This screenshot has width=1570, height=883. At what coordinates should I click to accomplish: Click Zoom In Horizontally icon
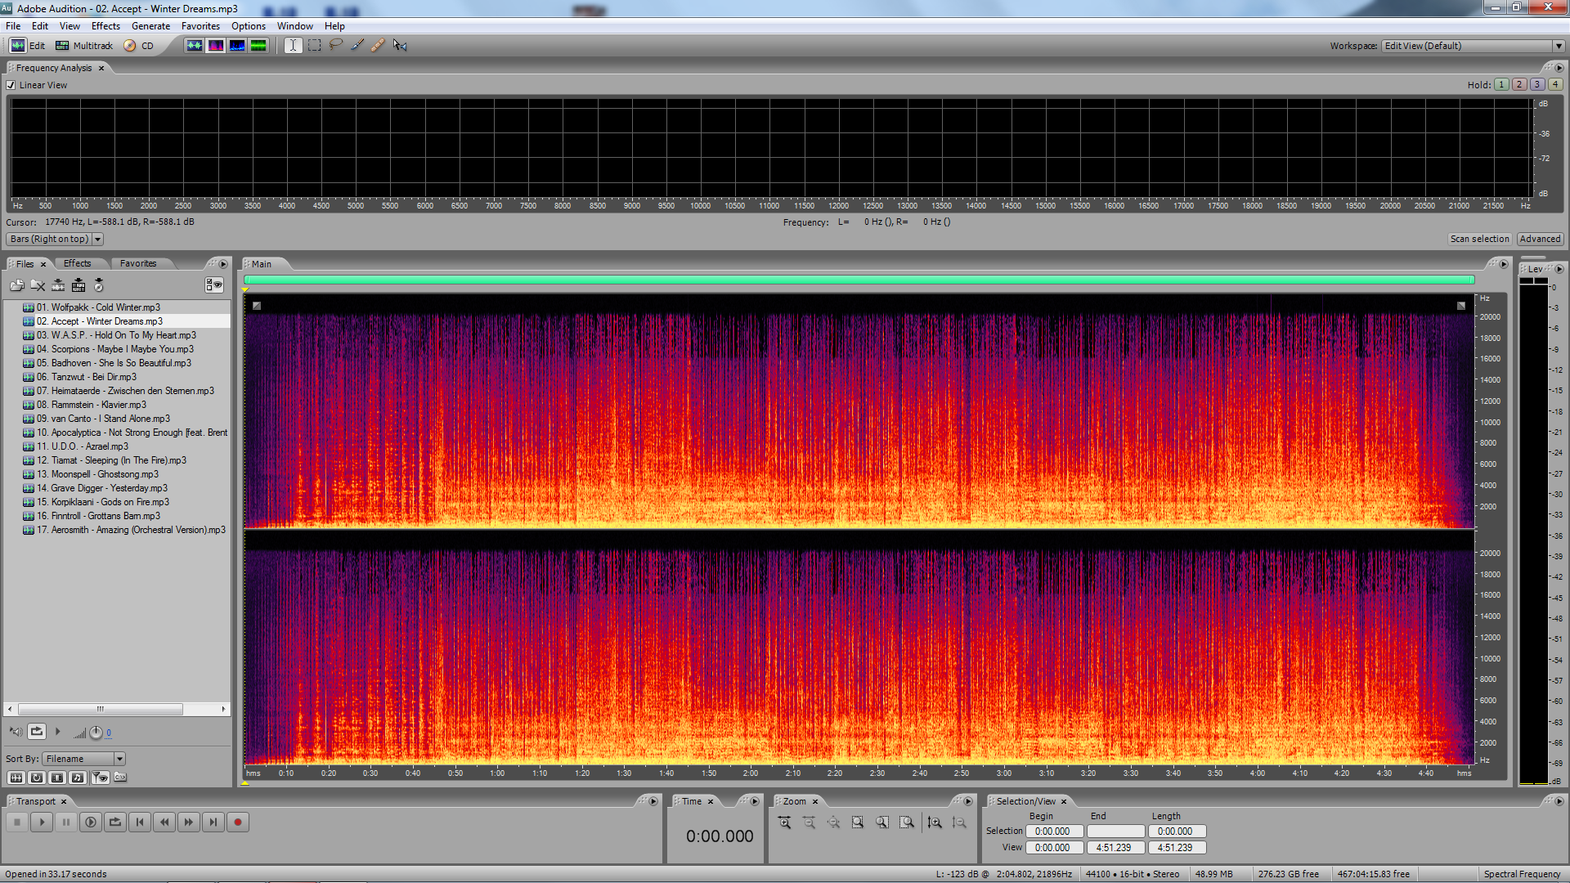[x=784, y=822]
